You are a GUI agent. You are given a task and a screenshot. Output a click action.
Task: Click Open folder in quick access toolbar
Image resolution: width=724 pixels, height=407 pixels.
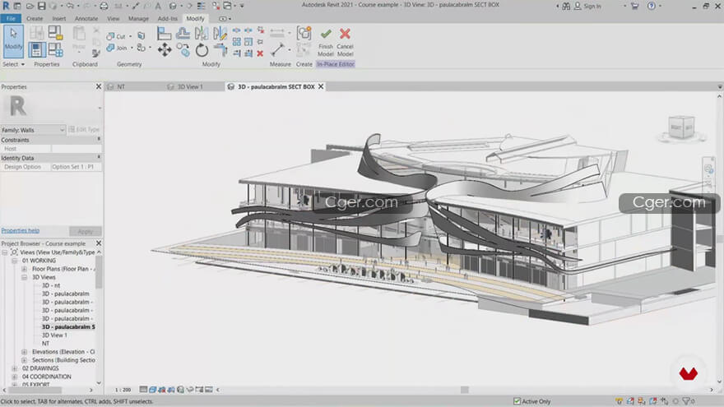point(30,6)
